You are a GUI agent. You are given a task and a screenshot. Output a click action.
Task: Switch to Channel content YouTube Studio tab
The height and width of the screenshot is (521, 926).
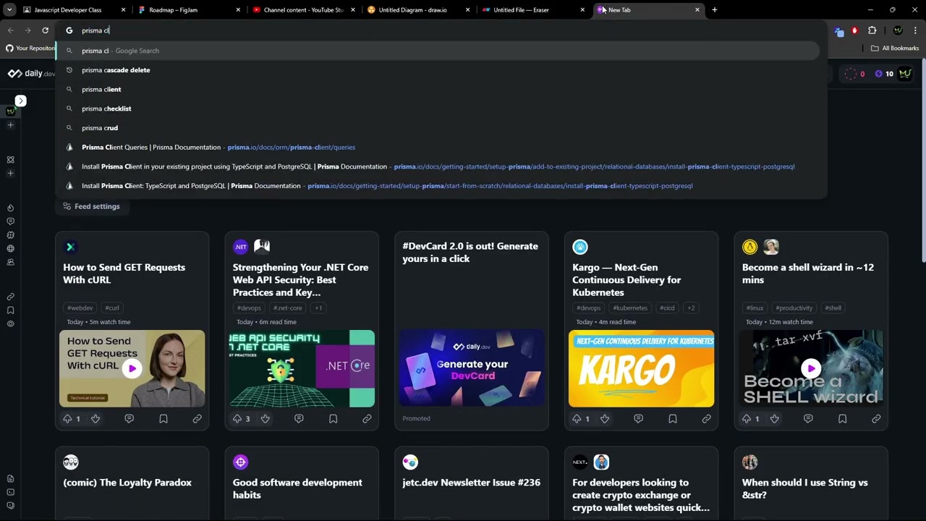point(303,10)
